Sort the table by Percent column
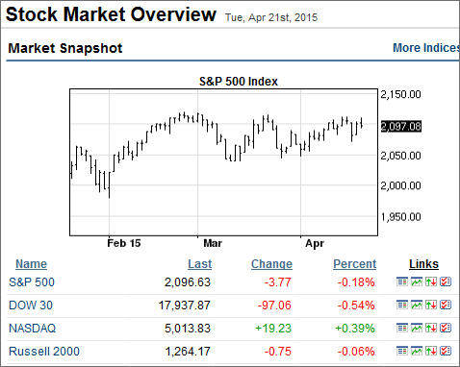This screenshot has height=367, width=460. (354, 264)
